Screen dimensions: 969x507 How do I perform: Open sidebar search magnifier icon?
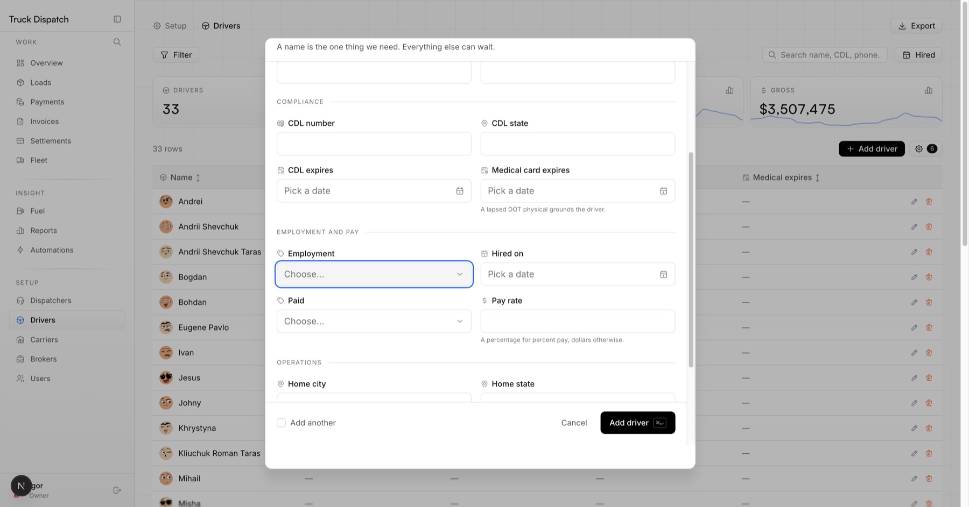click(117, 42)
